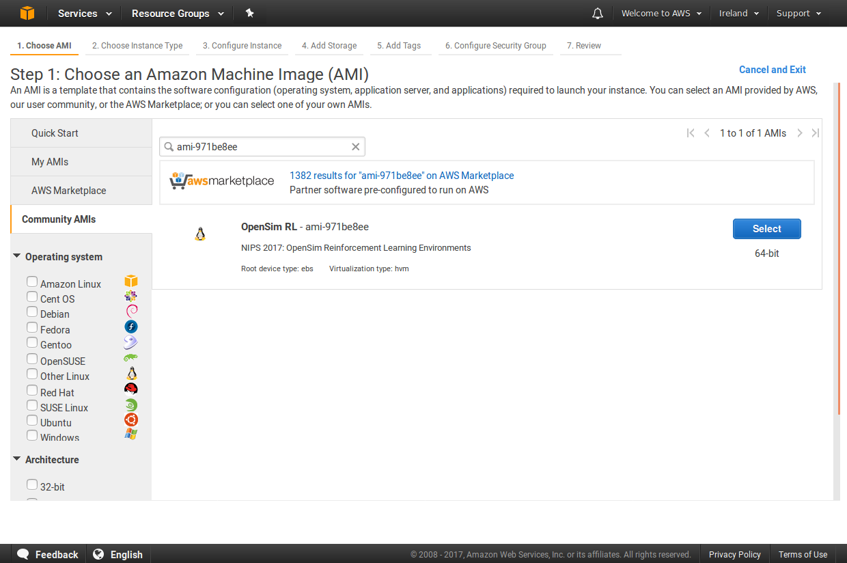The width and height of the screenshot is (847, 563).
Task: Click the English language globe icon
Action: 98,554
